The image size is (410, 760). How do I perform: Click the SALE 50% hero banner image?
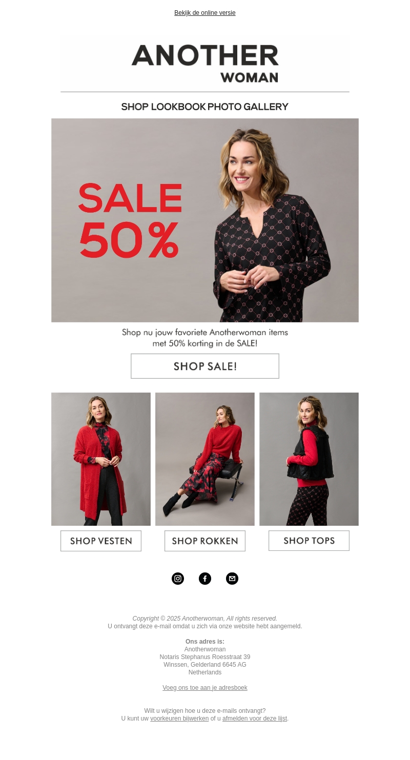[x=205, y=220]
